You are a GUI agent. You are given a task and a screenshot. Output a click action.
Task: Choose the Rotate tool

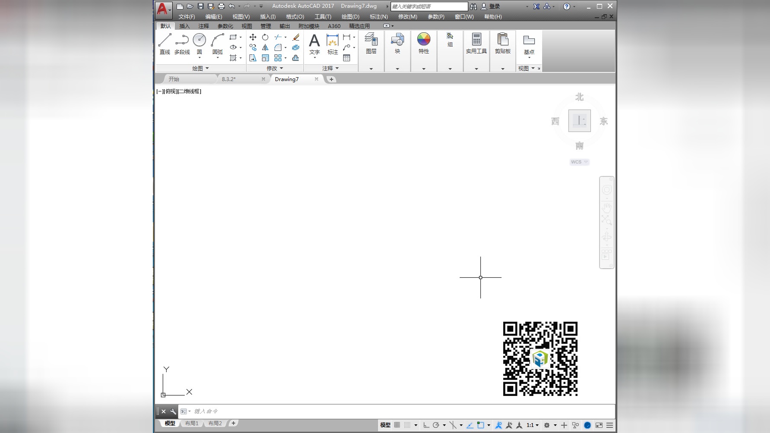coord(265,37)
